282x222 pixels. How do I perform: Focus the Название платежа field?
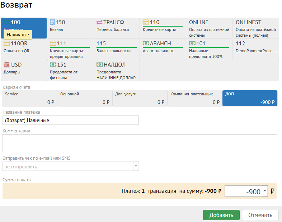70,121
